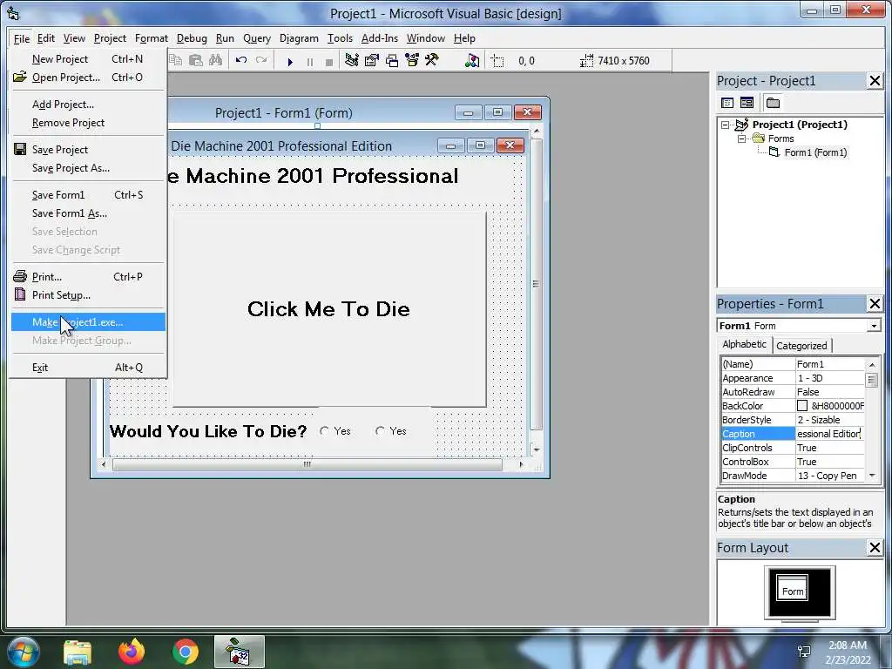
Task: Choose Save Form1 in the File menu
Action: pyautogui.click(x=88, y=195)
